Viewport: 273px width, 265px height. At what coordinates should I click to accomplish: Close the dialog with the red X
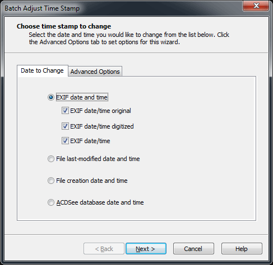click(256, 6)
